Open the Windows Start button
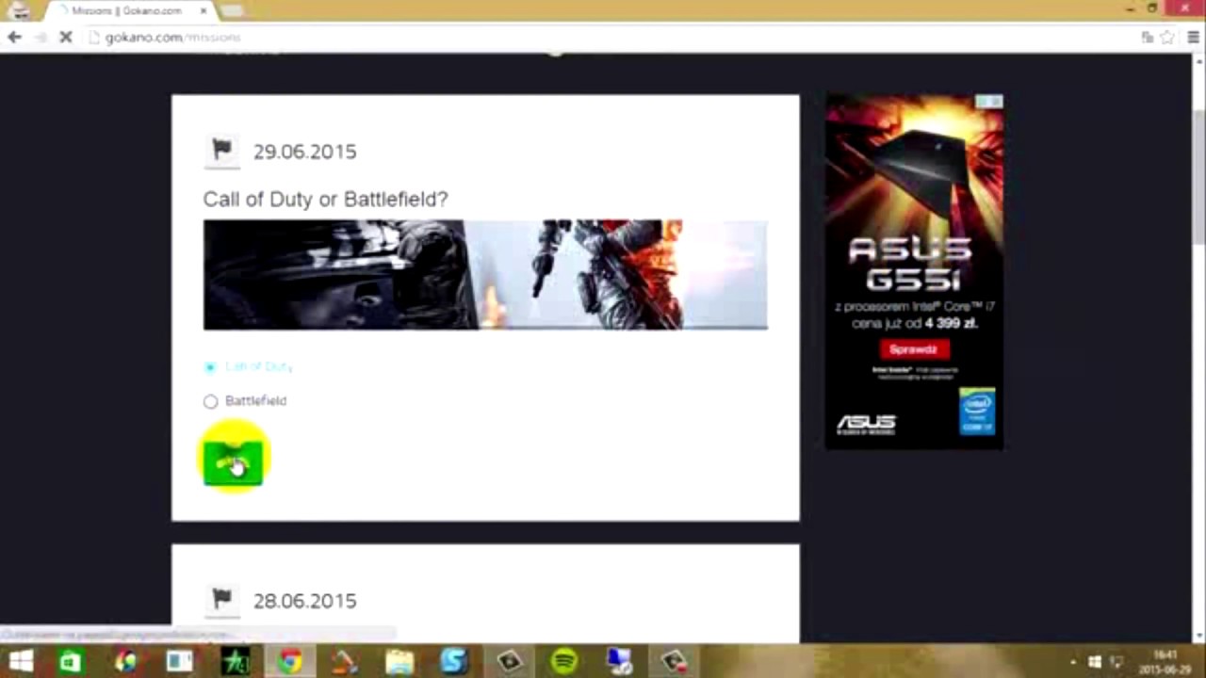 pos(20,662)
